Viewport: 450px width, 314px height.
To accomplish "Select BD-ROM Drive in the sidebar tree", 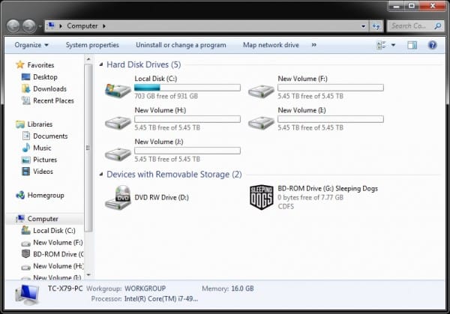I will (x=58, y=254).
